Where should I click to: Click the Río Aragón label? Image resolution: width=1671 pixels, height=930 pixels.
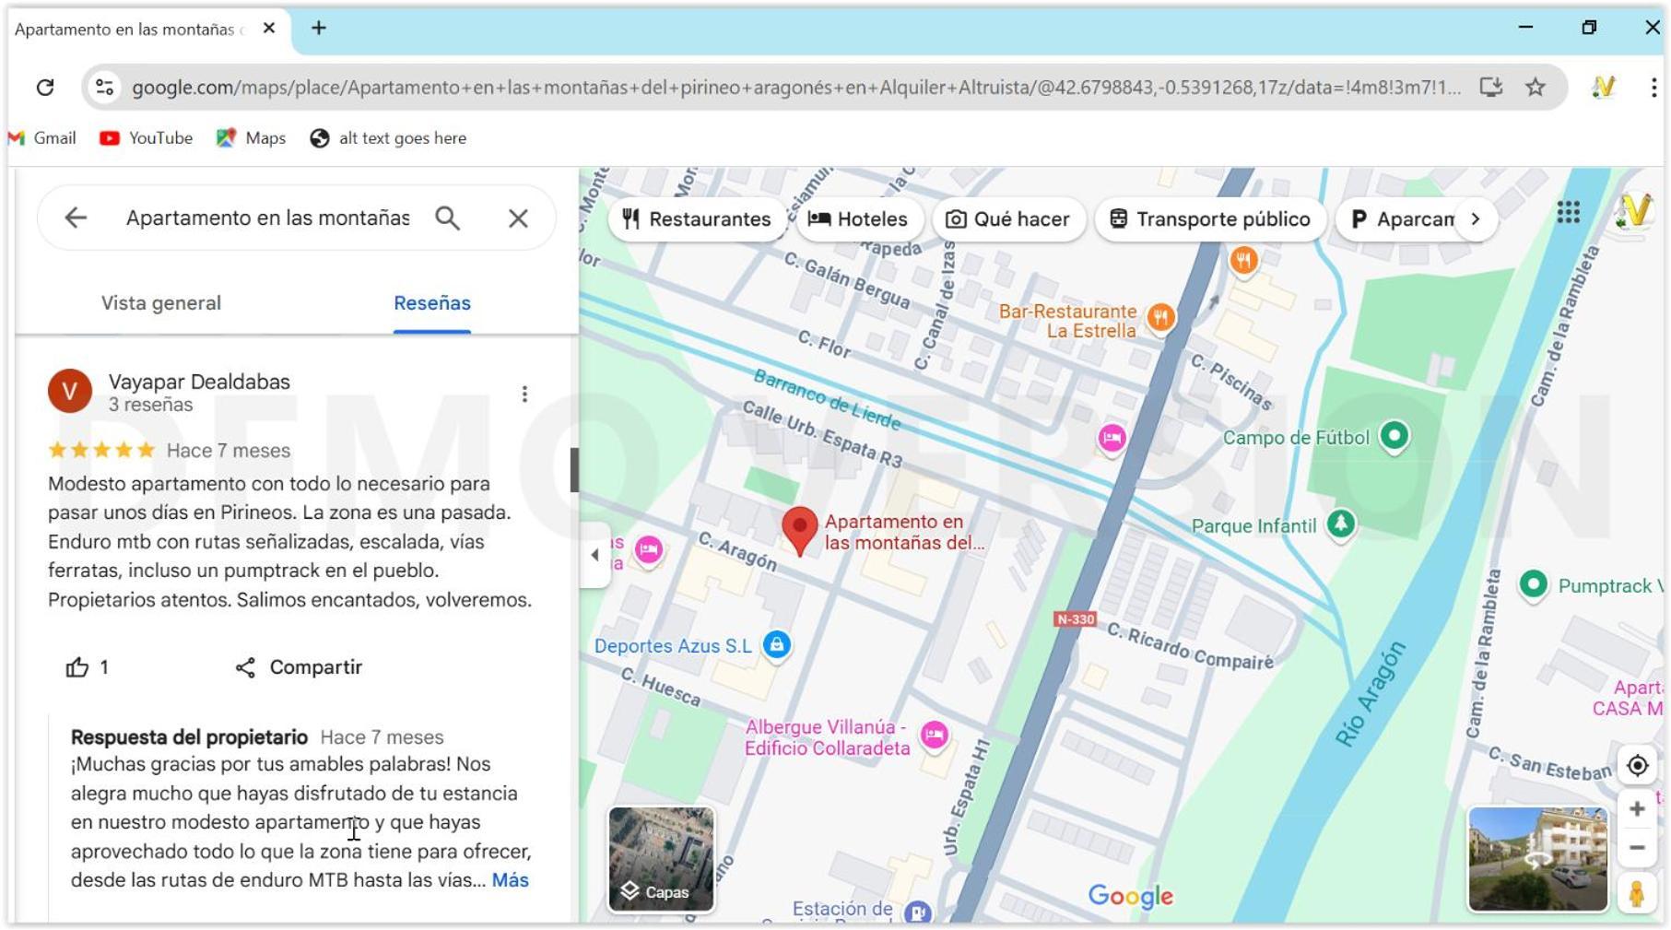[x=1371, y=693]
